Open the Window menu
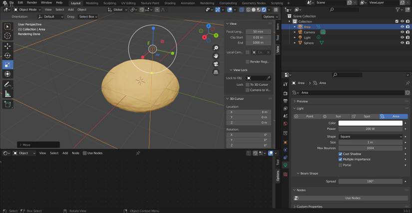This screenshot has height=213, width=412. pyautogui.click(x=46, y=3)
